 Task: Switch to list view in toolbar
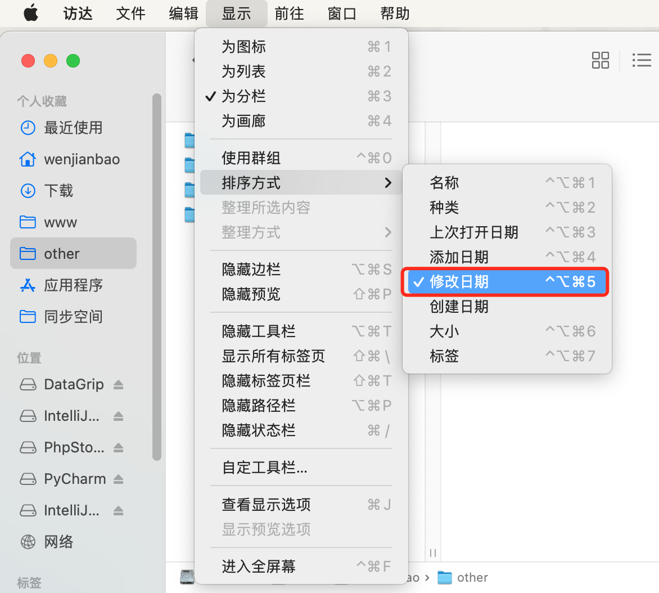[642, 60]
